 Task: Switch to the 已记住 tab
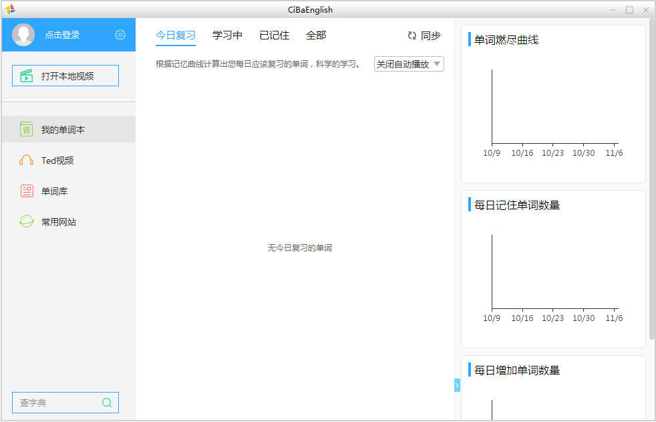[x=274, y=35]
